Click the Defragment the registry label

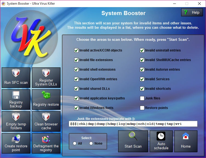[46, 148]
